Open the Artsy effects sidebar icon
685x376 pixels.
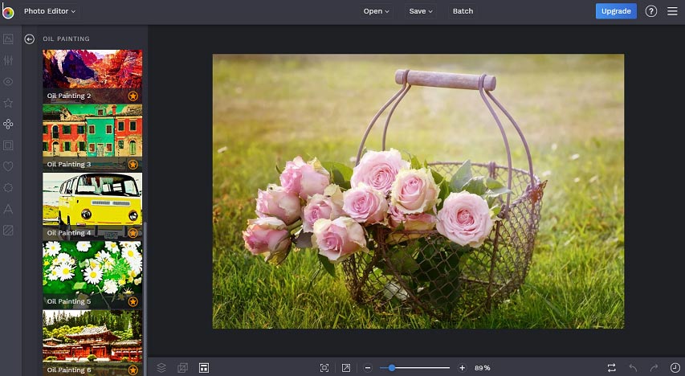(8, 125)
